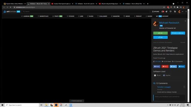191x107 pixels.
Task: Switch to ArtStation No UV 3D Look tab
Action: pos(86,4)
